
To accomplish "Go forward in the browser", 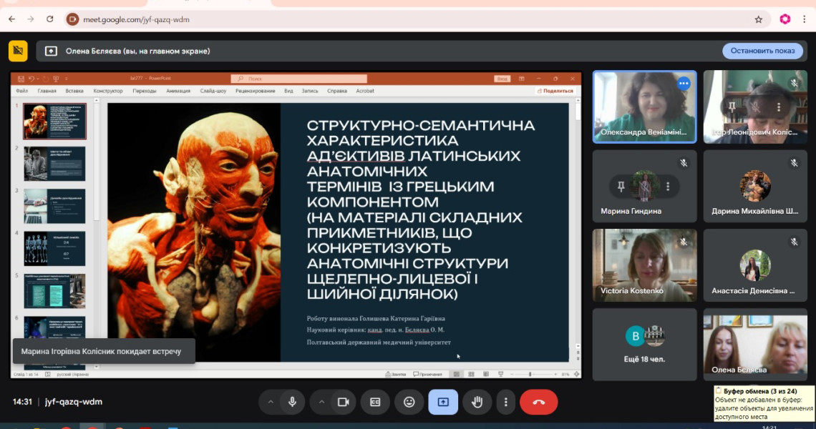I will 31,19.
